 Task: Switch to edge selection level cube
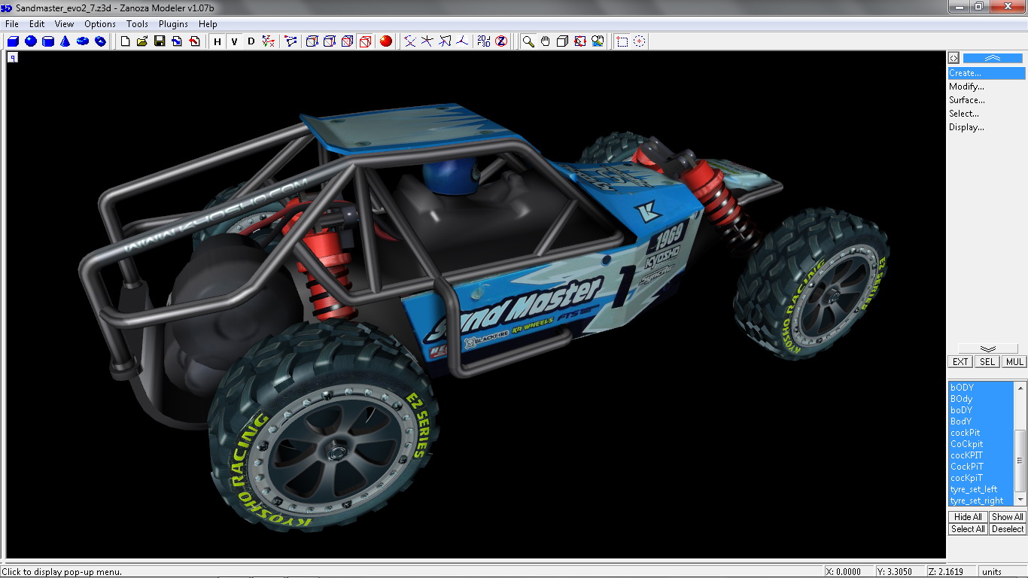pyautogui.click(x=330, y=41)
